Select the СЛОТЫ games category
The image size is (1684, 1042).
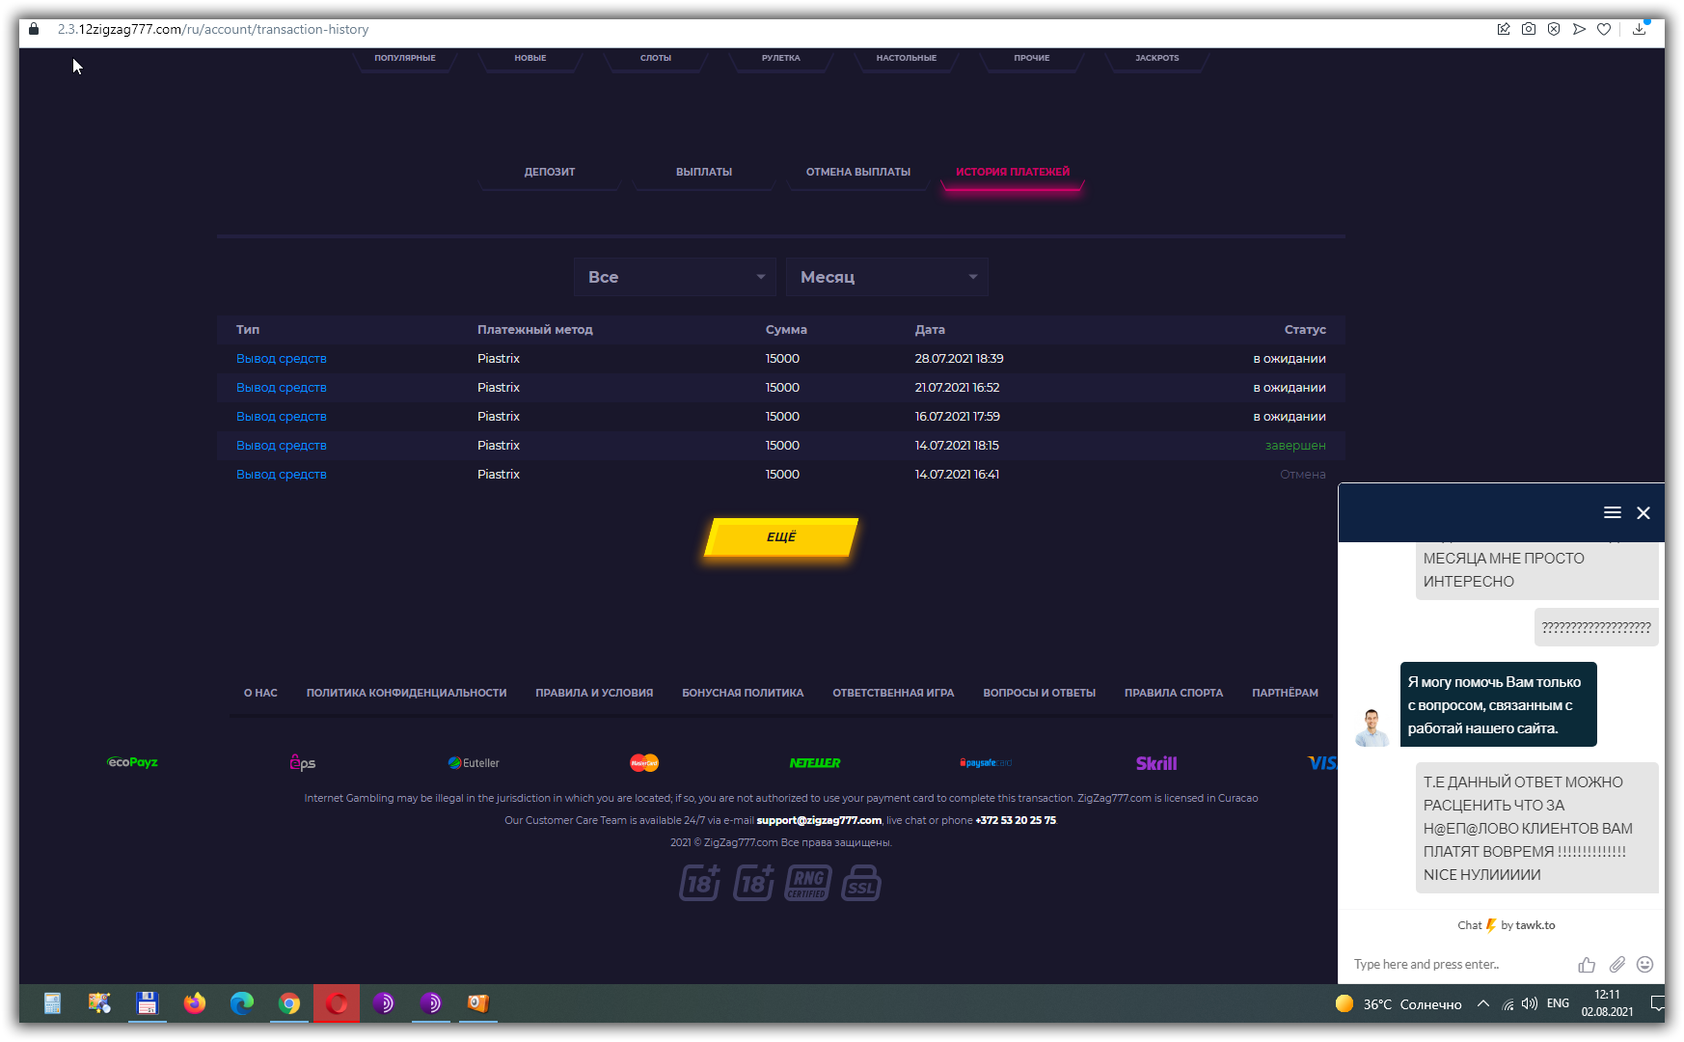click(656, 58)
